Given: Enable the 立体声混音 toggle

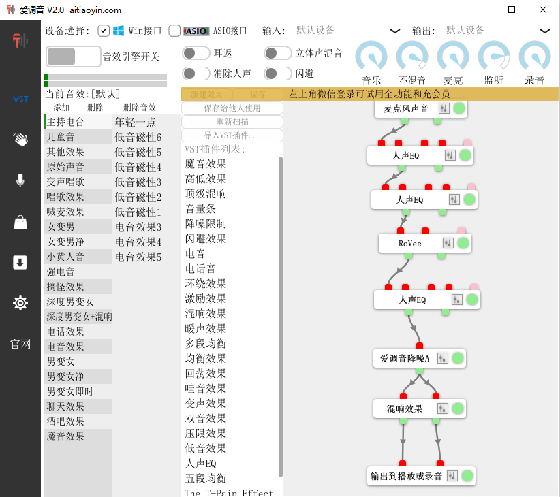Looking at the screenshot, I should click(x=277, y=54).
